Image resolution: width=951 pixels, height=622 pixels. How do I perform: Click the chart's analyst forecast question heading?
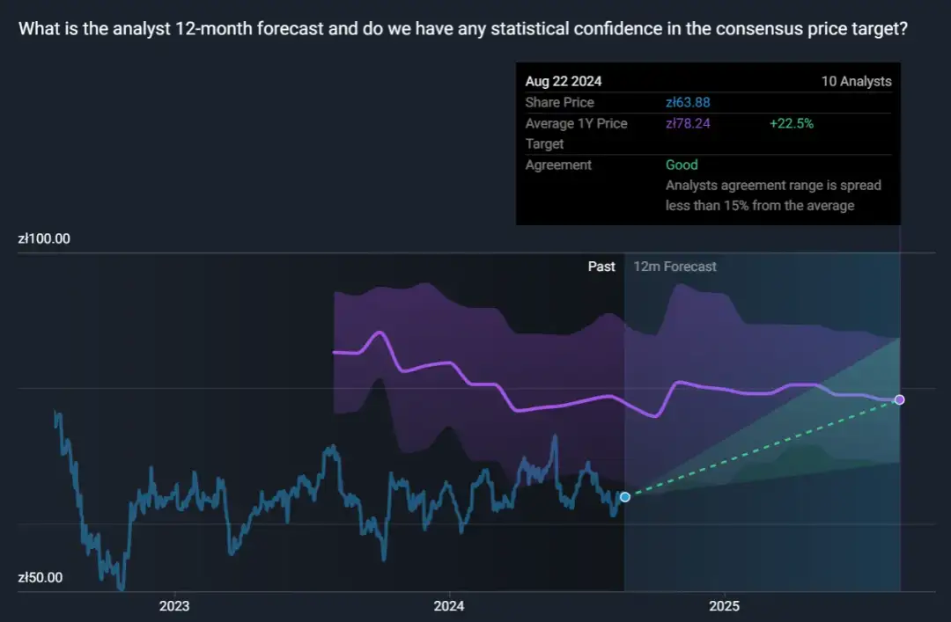463,29
